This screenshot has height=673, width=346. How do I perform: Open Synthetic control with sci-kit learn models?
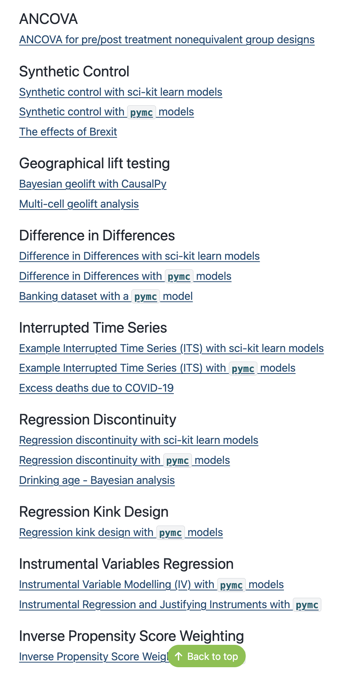point(121,92)
